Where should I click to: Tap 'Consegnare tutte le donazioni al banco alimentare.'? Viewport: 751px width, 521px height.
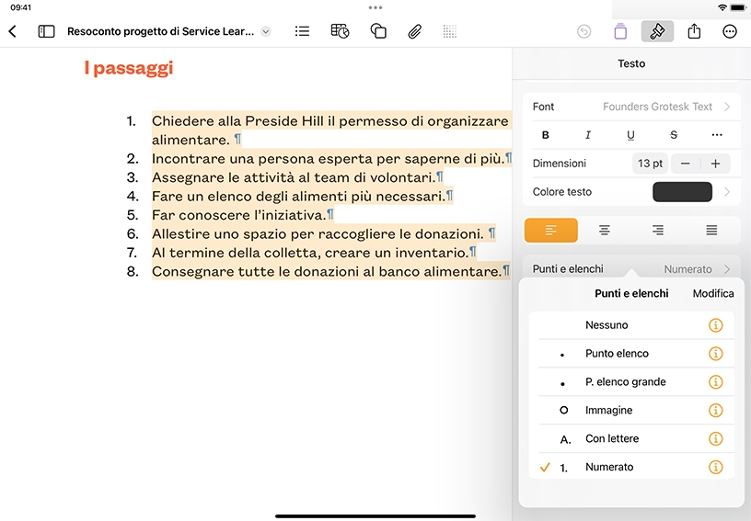(327, 271)
